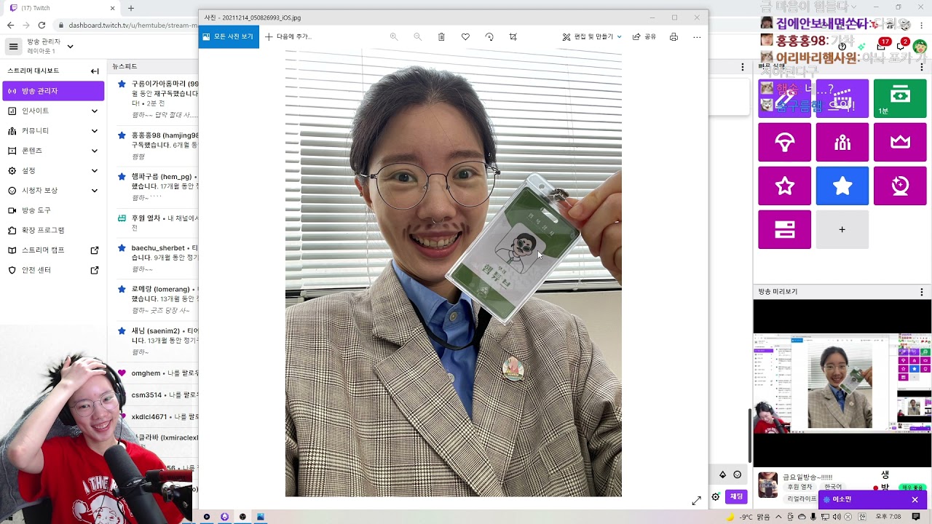Click the 후원 열차 stream tag
Image resolution: width=932 pixels, height=524 pixels.
pos(799,487)
